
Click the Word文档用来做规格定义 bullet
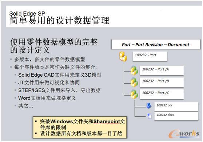coord(47,98)
